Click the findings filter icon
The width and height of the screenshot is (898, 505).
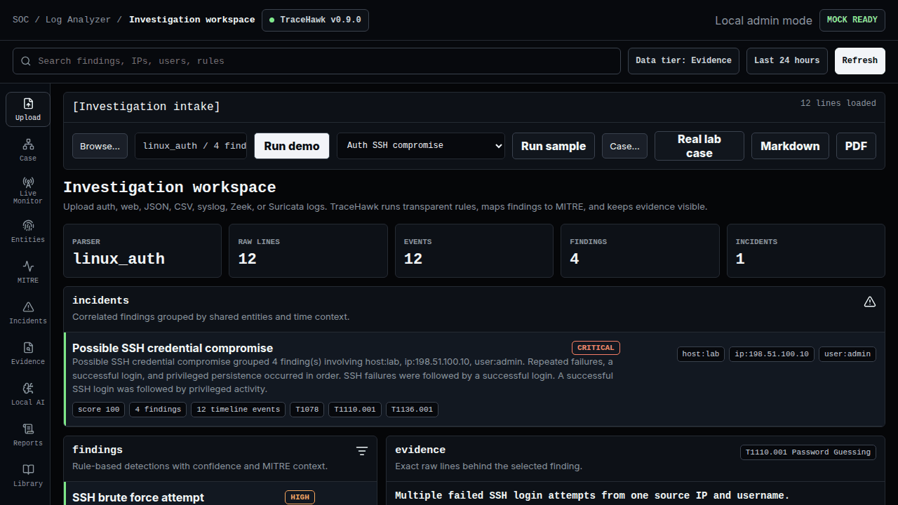[x=362, y=451]
